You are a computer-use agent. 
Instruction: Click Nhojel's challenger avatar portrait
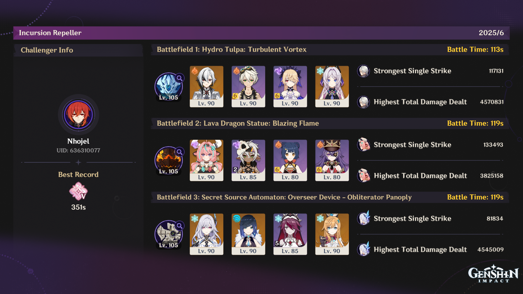tap(78, 115)
